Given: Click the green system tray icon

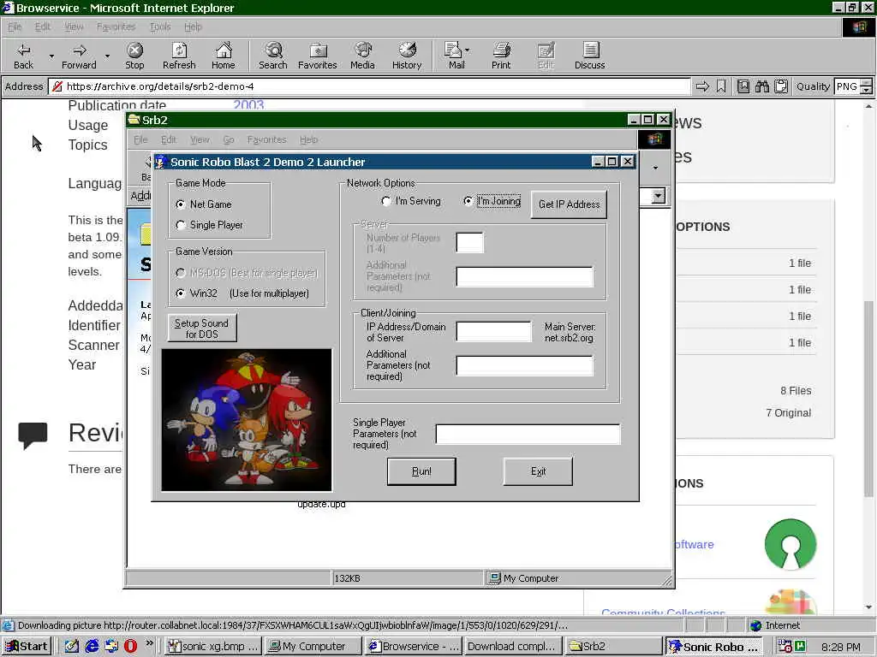Looking at the screenshot, I should 800,646.
